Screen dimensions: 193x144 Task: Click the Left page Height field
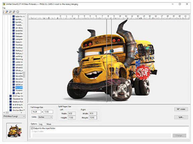pos(72,118)
